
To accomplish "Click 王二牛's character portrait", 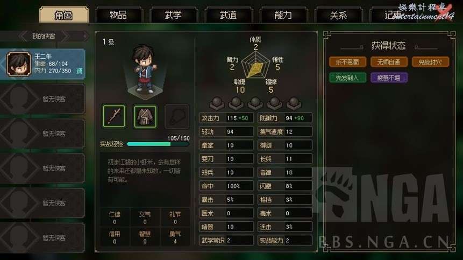I will [19, 64].
